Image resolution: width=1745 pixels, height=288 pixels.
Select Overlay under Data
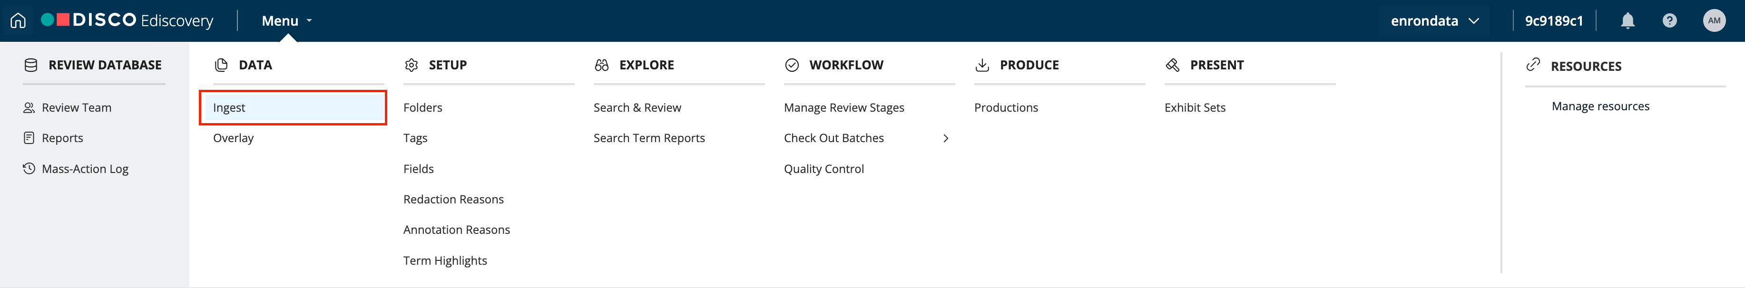pos(233,138)
